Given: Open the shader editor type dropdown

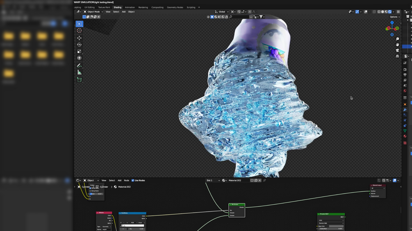Looking at the screenshot, I should pos(78,180).
